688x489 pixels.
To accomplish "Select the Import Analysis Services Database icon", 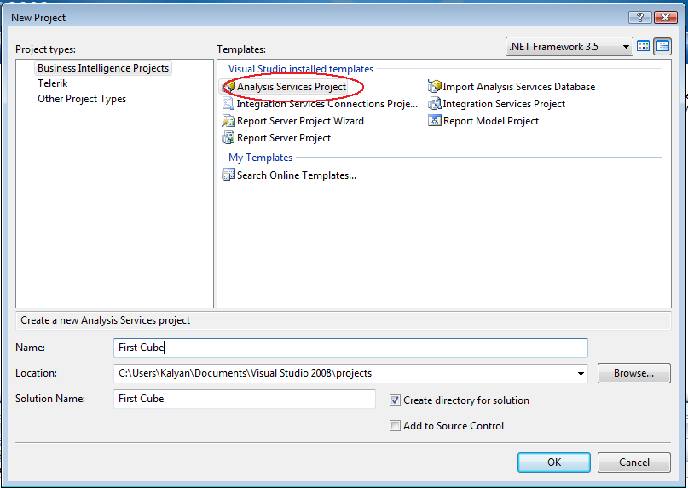I will (x=435, y=86).
